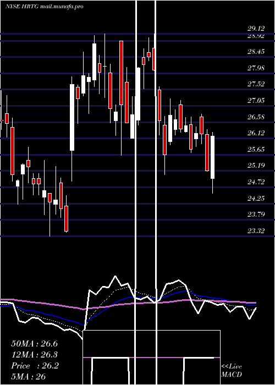Select the 27.52 price axis label
Screen dimensions: 275x385
point(256,84)
